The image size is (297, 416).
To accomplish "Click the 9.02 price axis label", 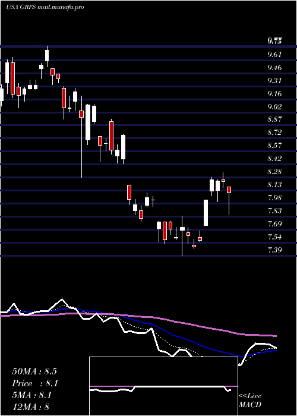I will coord(274,106).
